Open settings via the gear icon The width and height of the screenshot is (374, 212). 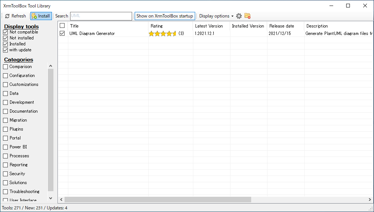click(x=239, y=16)
